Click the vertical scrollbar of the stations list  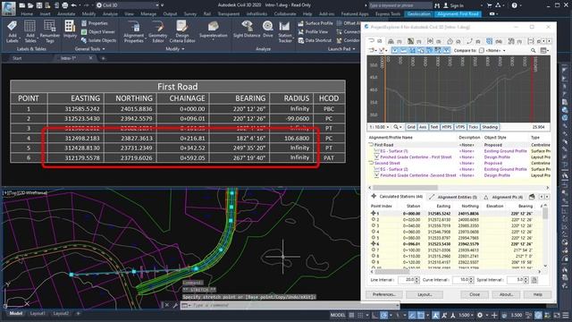[x=545, y=235]
